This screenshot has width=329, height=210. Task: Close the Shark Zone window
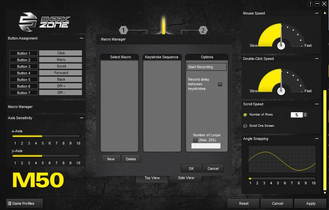[324, 4]
